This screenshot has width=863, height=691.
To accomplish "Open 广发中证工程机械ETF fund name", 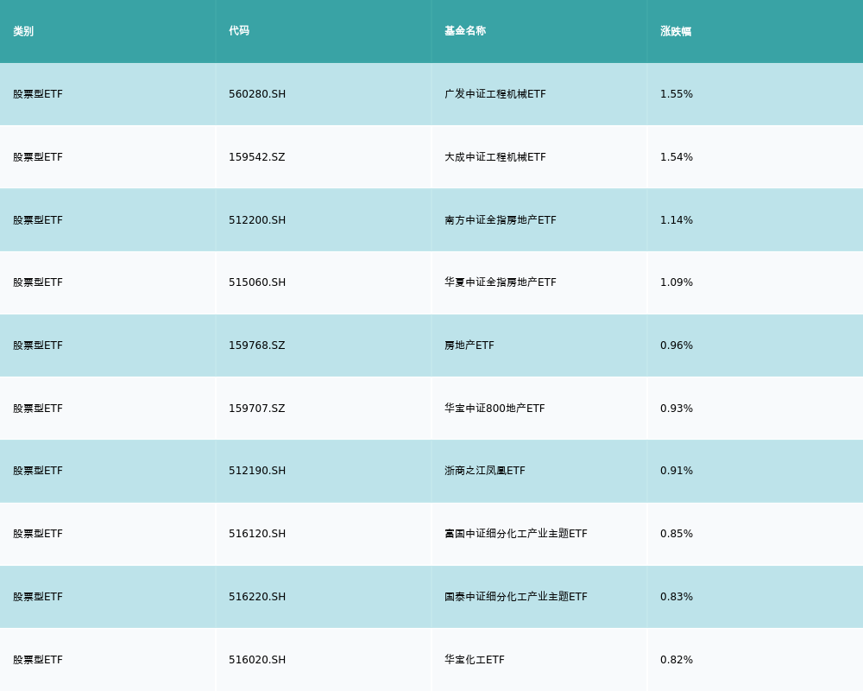I will 495,94.
